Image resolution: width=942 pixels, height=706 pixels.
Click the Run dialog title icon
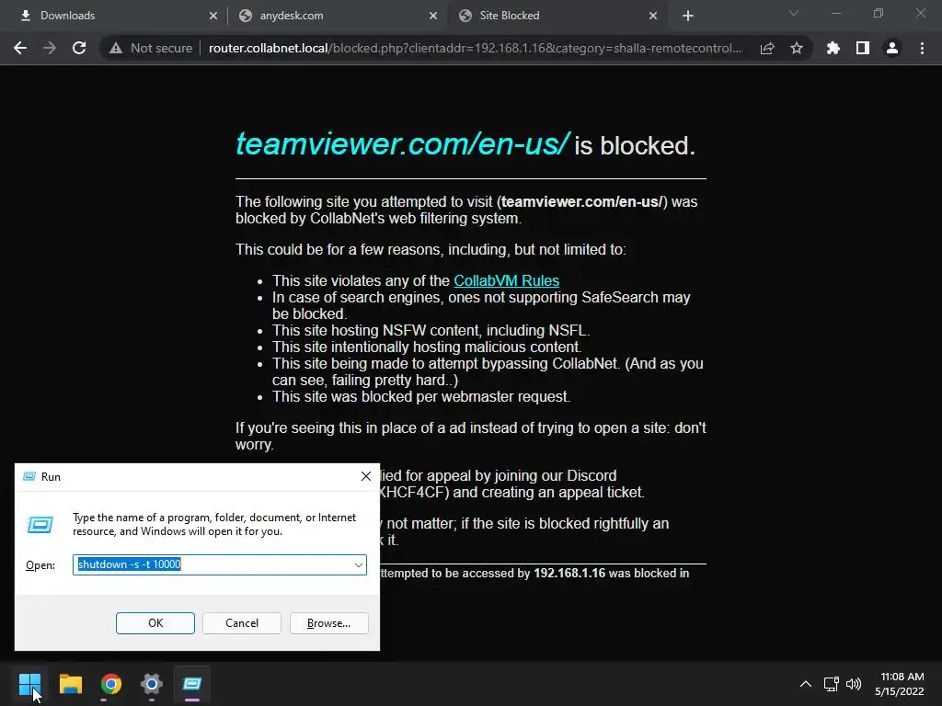coord(29,477)
